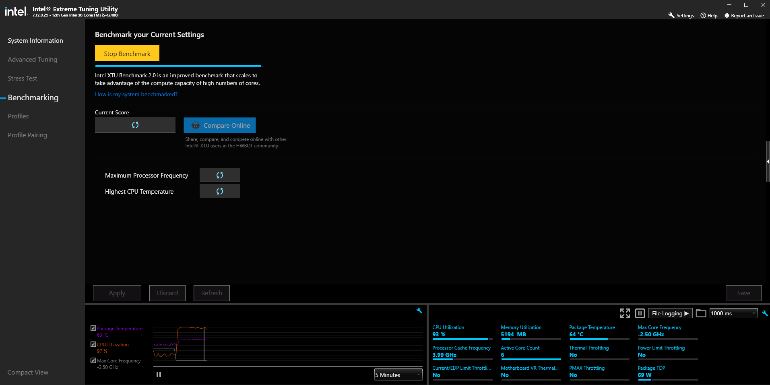The height and width of the screenshot is (385, 770).
Task: Close the Extreme Tuning Utility window
Action: click(763, 5)
